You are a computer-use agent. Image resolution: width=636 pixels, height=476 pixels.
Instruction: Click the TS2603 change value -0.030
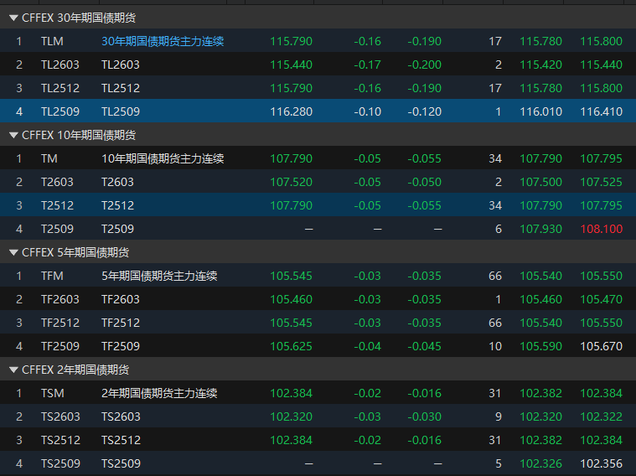(x=424, y=416)
